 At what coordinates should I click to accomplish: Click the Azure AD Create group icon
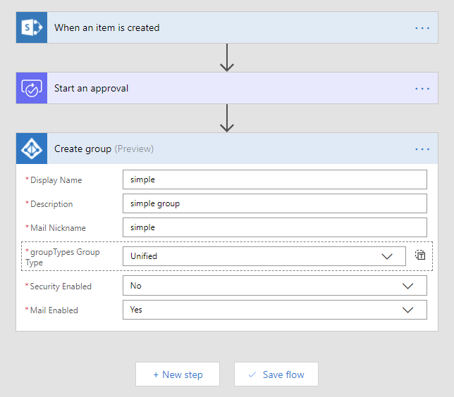tap(32, 149)
